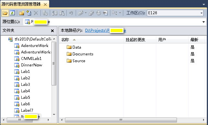Click the Data folder icon

pos(69,47)
